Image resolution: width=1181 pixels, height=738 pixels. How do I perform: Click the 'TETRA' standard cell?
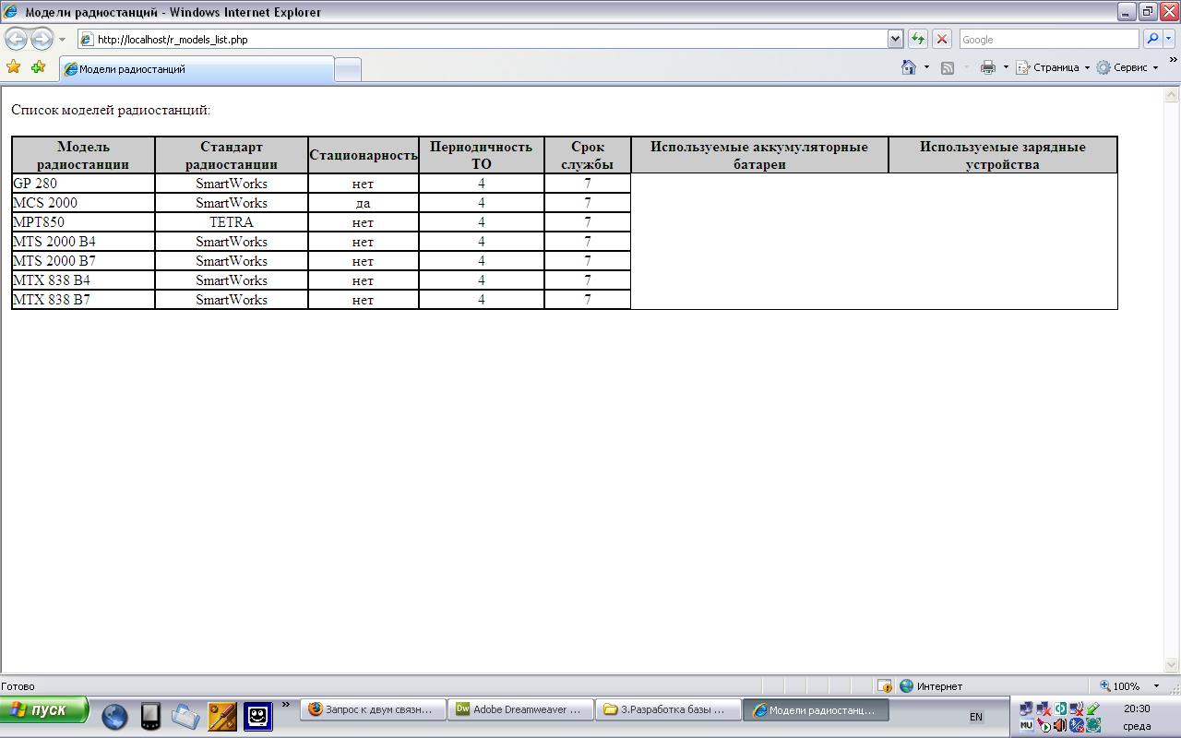(x=232, y=222)
